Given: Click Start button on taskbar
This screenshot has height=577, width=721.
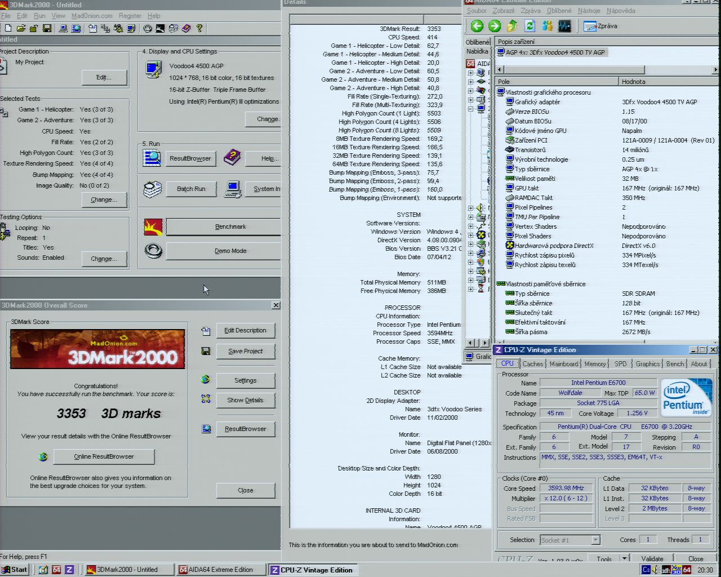Looking at the screenshot, I should (x=14, y=570).
